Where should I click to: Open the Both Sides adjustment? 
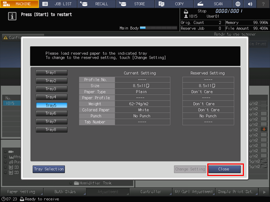pyautogui.click(x=65, y=192)
